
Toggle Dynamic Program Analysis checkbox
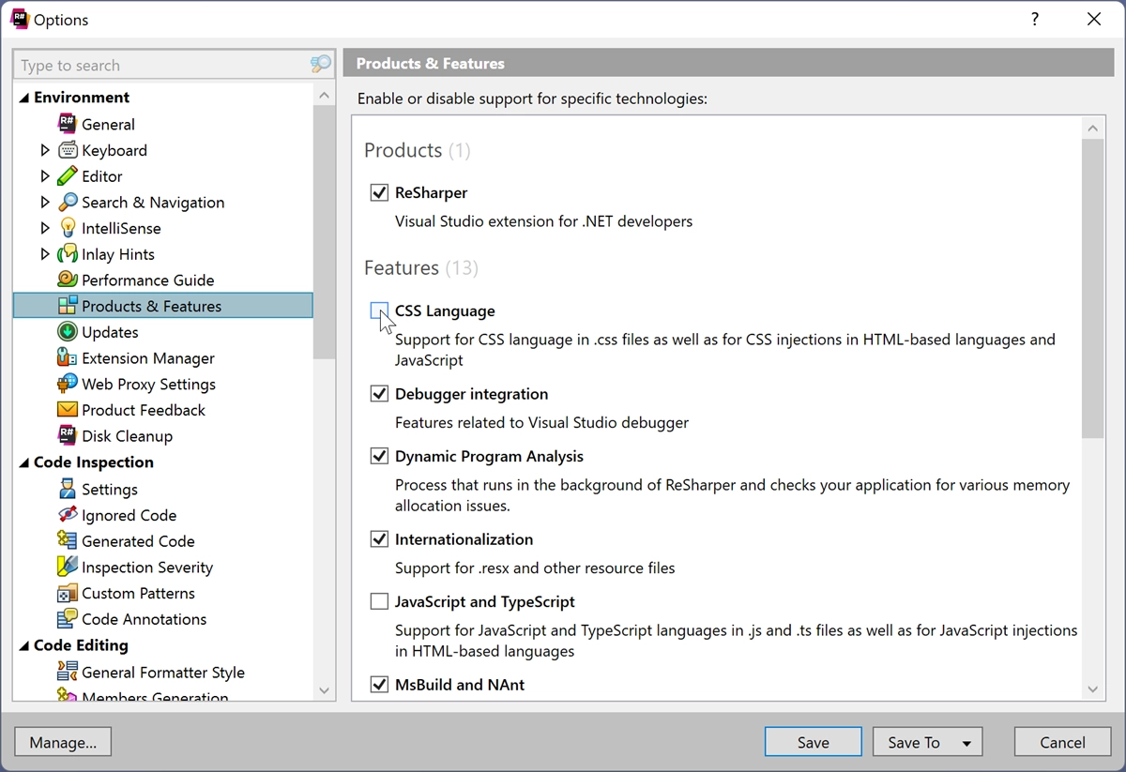click(379, 456)
